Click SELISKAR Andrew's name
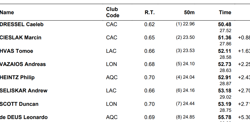 point(24,91)
